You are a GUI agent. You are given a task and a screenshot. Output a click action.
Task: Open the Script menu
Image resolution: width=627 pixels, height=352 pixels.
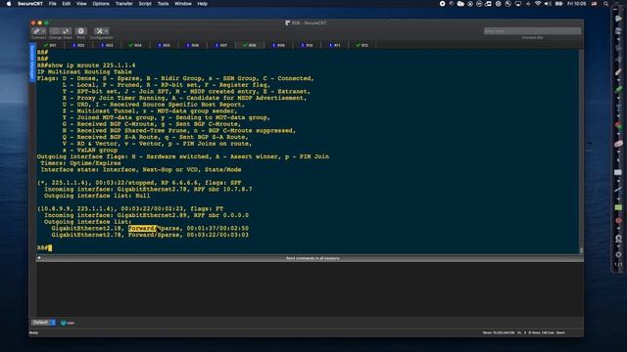(x=145, y=4)
